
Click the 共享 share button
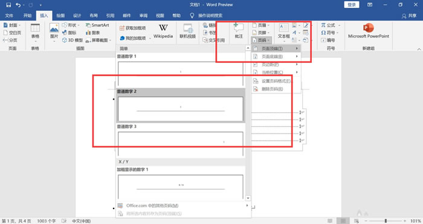[x=409, y=16]
